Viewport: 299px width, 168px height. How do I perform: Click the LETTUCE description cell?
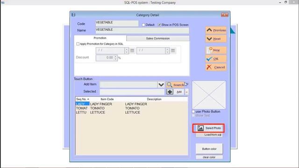(133, 112)
